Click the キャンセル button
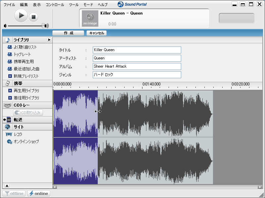 96,33
